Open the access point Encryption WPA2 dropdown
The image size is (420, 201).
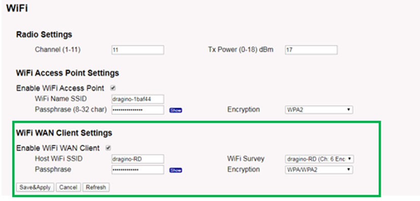pyautogui.click(x=319, y=110)
